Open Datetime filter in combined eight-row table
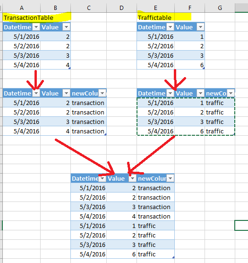Viewport: 248px width, 263px height. coord(103,178)
